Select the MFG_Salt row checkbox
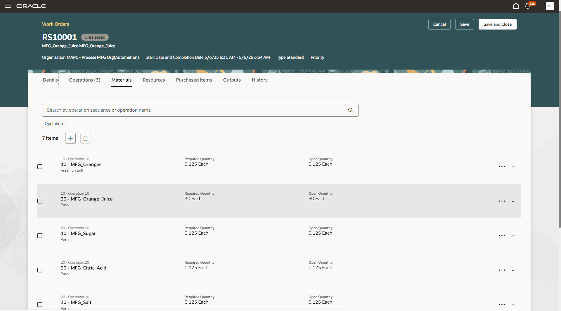Image resolution: width=561 pixels, height=311 pixels. [40, 304]
